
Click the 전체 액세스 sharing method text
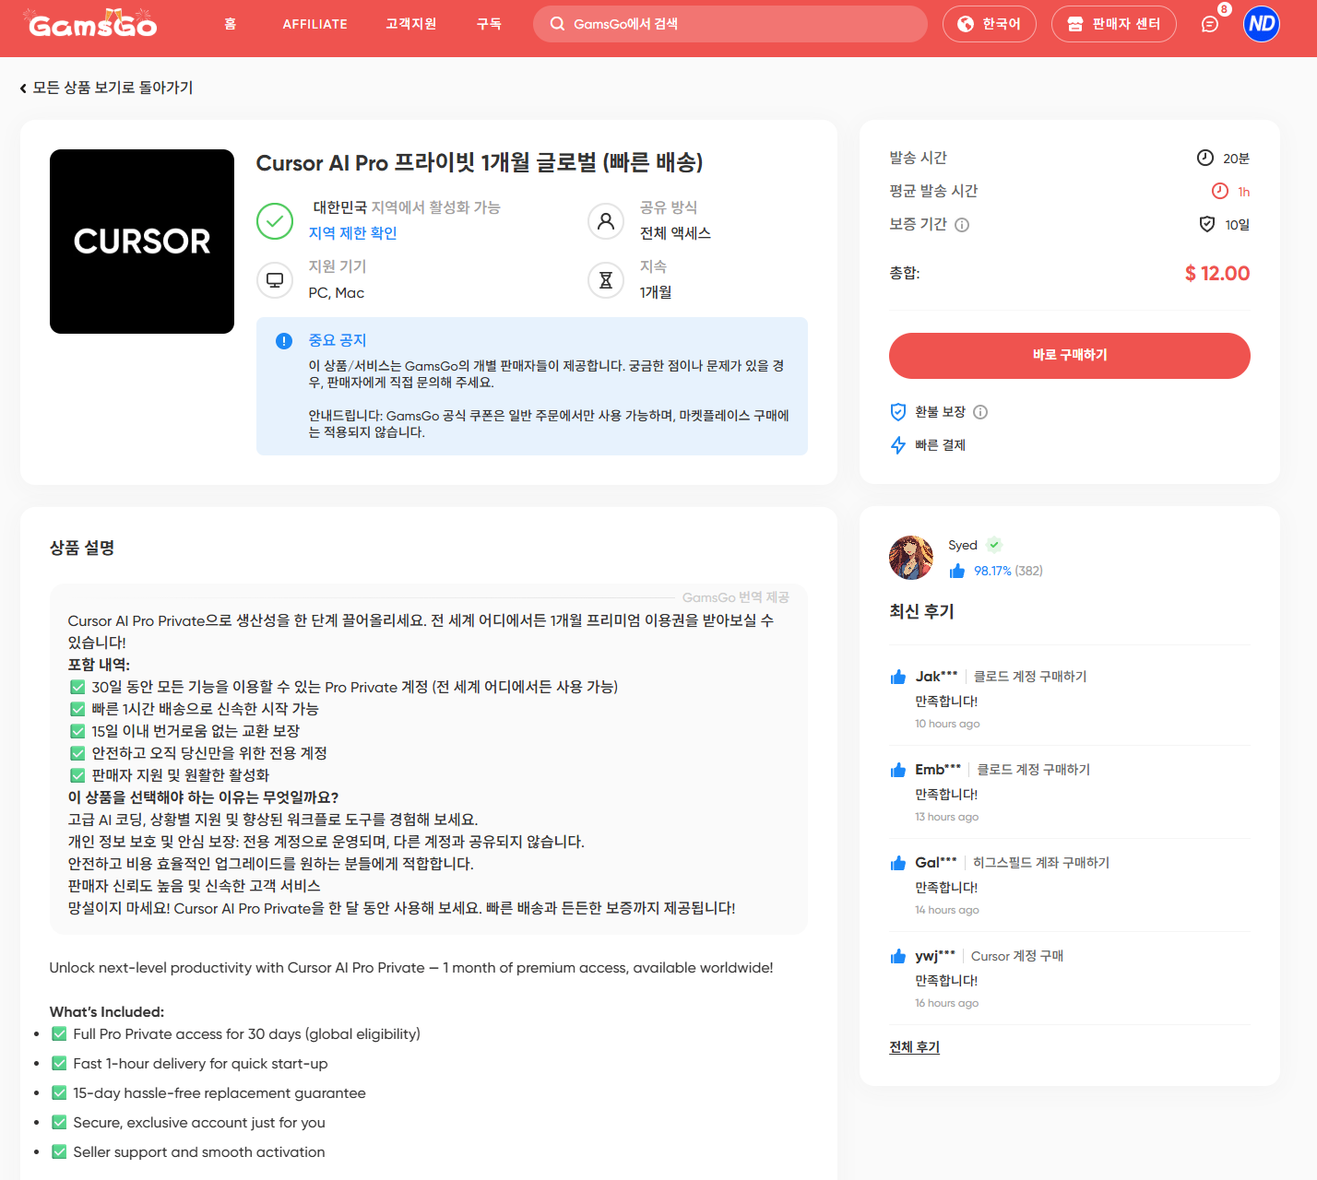(675, 233)
